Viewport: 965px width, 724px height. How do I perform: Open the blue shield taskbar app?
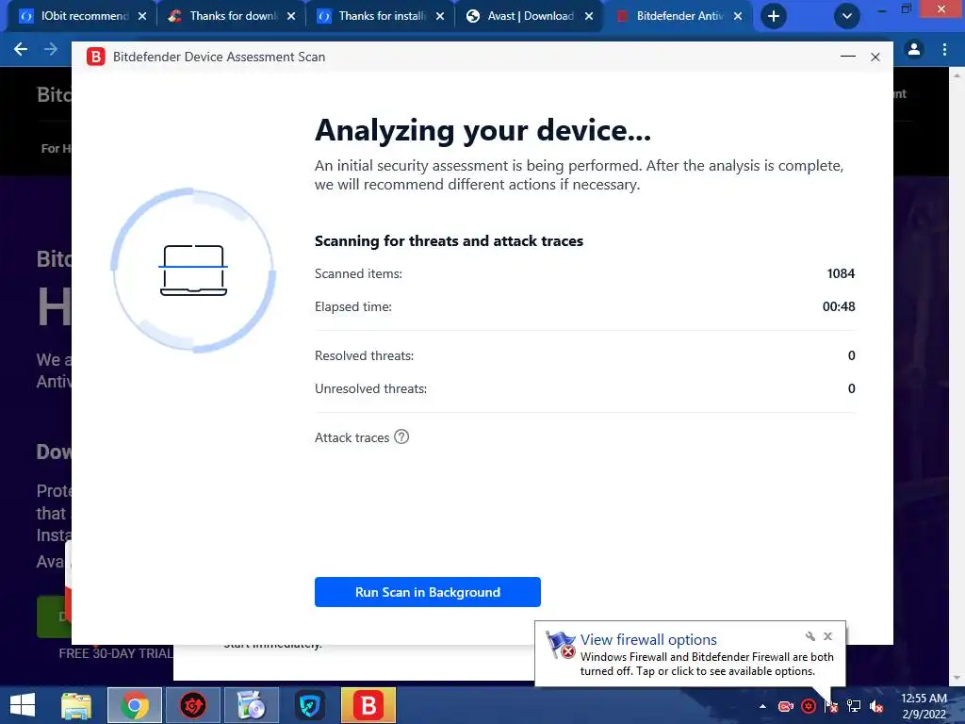309,705
